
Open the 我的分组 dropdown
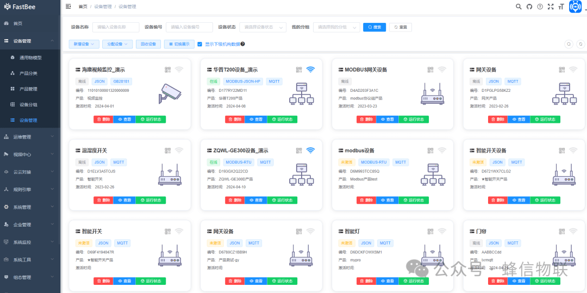pos(336,27)
